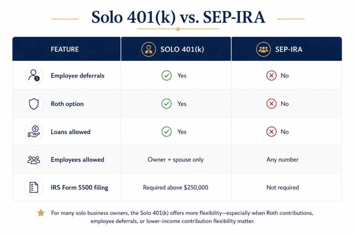Click 'Required above $250,000' text

[x=176, y=188]
